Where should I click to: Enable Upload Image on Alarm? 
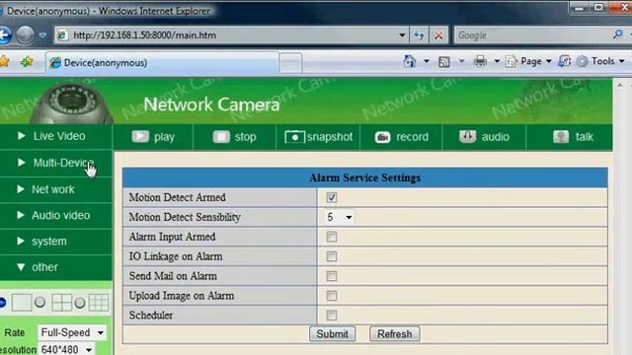click(x=332, y=296)
